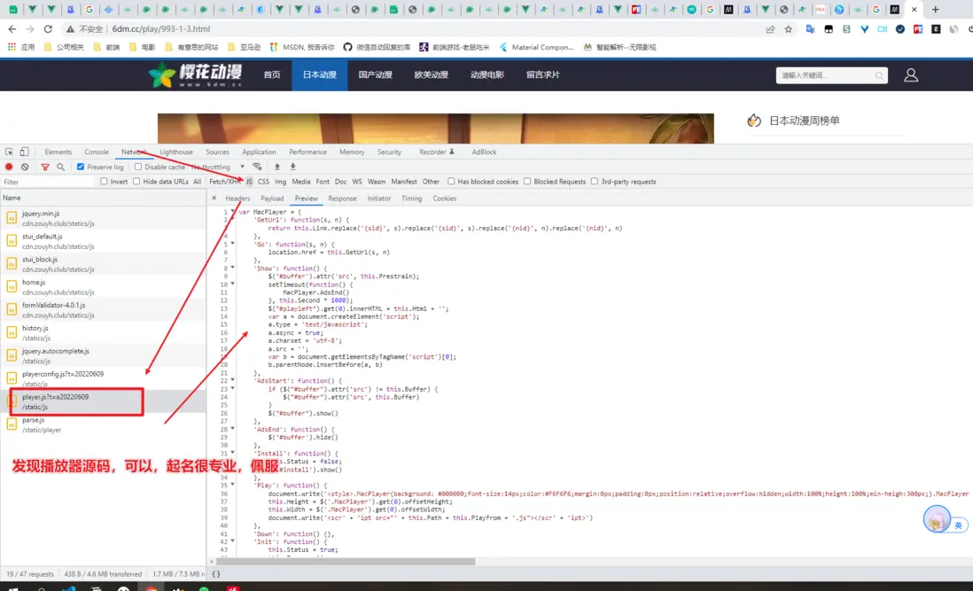Open the Application tab
Image resolution: width=973 pixels, height=591 pixels.
click(x=259, y=152)
